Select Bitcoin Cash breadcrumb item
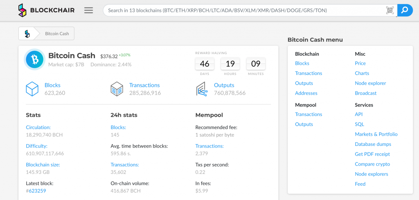419x200 pixels. 57,34
